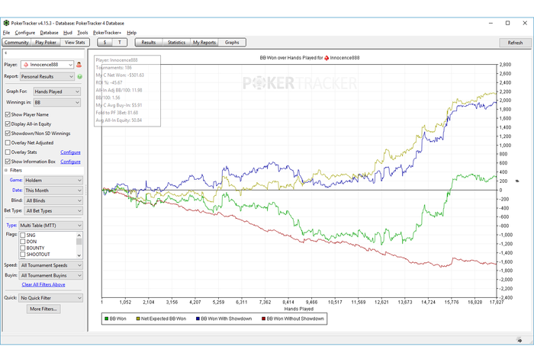Open the Game dropdown Holdem

(53, 181)
